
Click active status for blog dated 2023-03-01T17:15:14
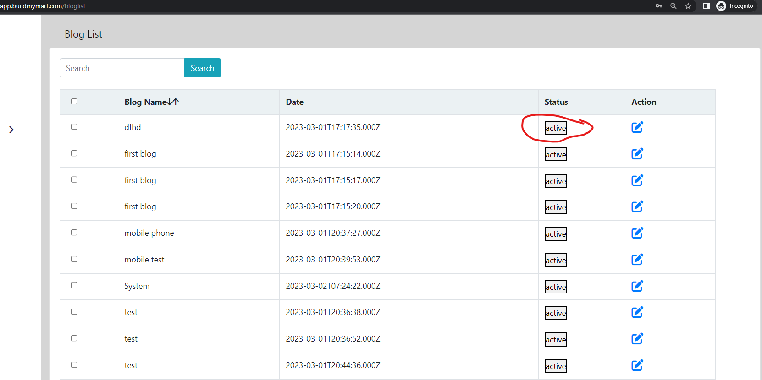click(556, 155)
